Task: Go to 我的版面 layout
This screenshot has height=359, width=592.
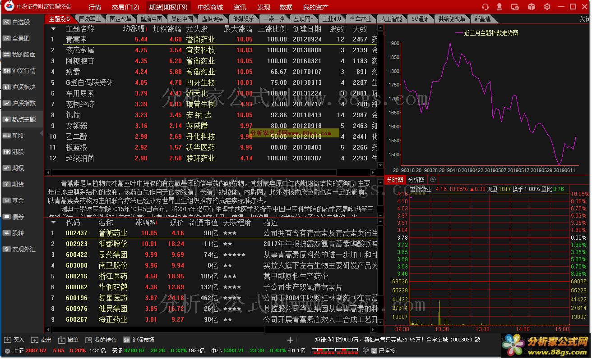Action: [22, 55]
